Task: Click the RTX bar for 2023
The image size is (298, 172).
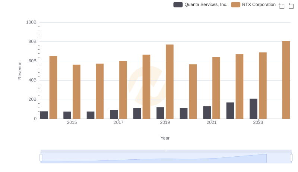Action: point(263,85)
